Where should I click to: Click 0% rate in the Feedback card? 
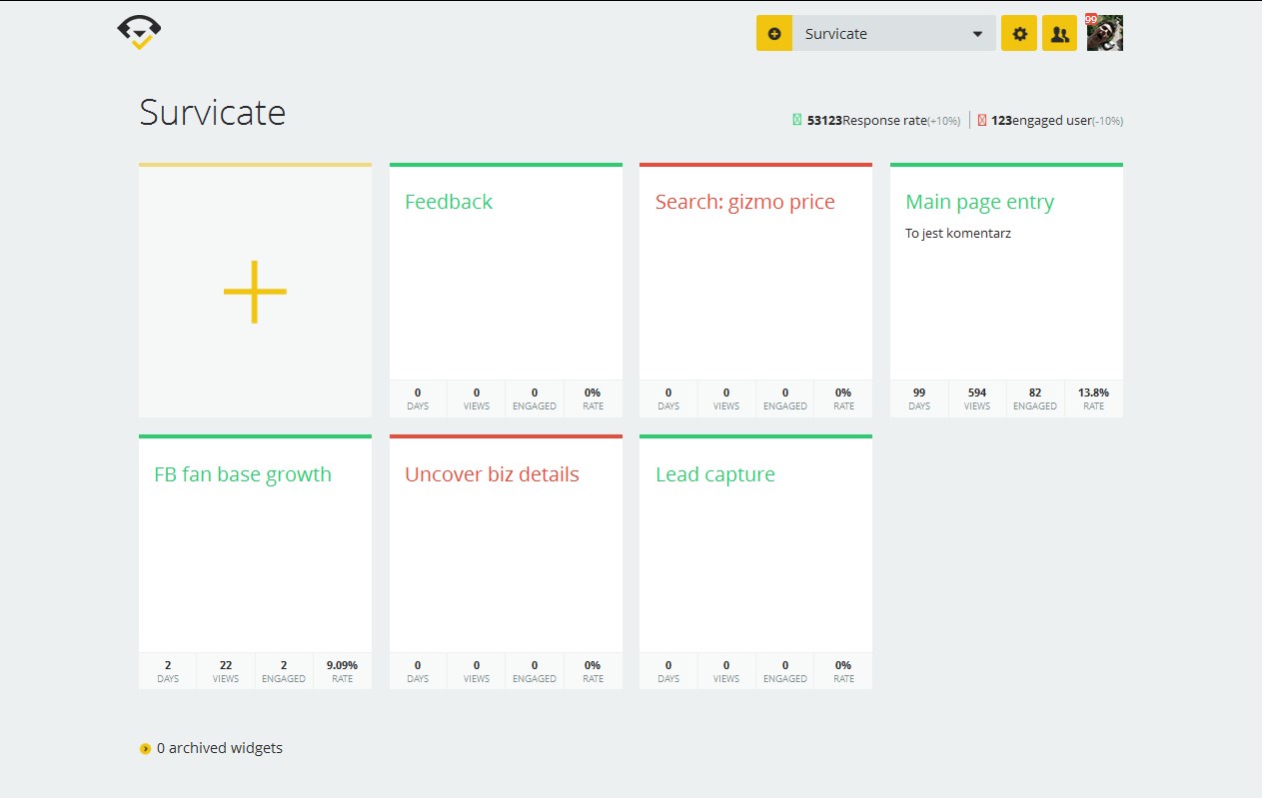[x=593, y=399]
